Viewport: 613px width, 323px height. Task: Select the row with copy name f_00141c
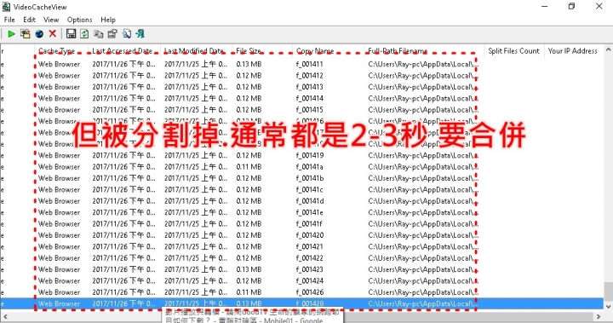301,189
